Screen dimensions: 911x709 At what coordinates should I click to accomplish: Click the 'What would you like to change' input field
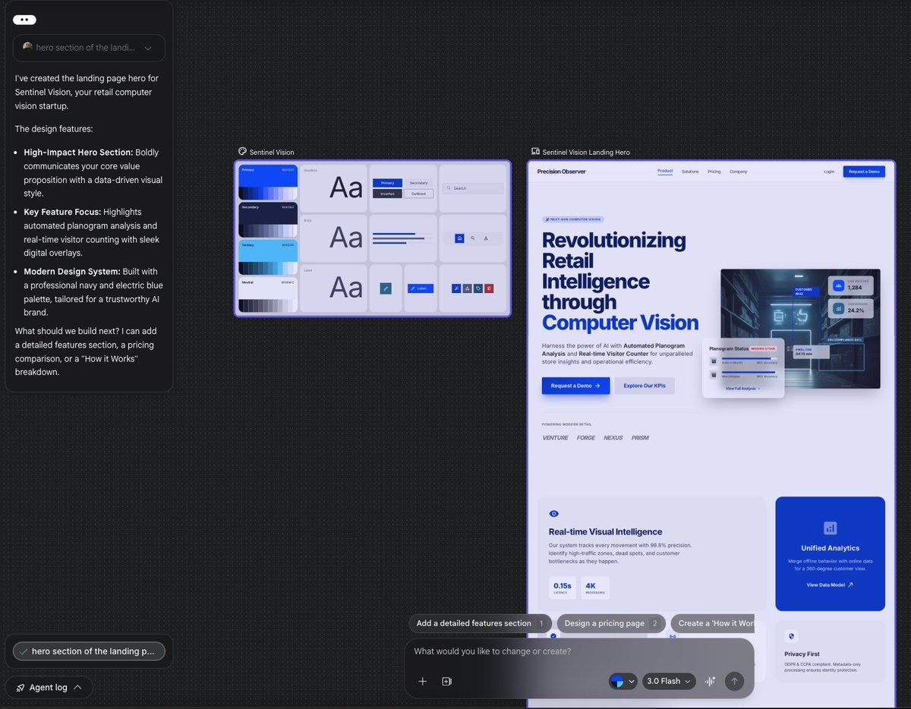(x=531, y=651)
